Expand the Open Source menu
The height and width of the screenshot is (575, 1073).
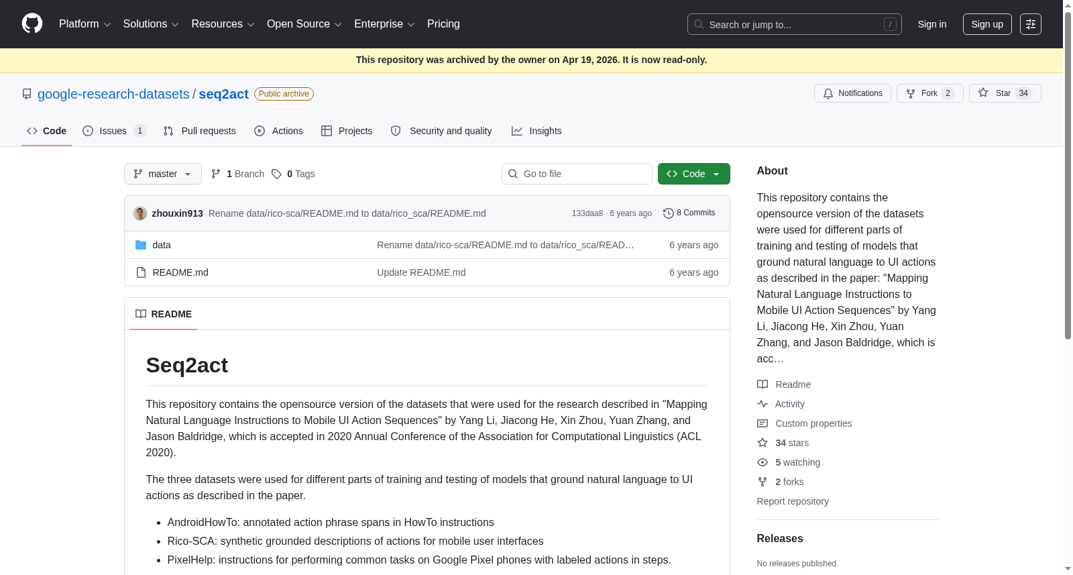pos(304,24)
